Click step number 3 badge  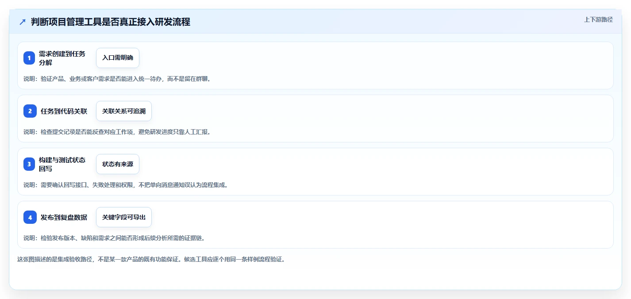[29, 164]
